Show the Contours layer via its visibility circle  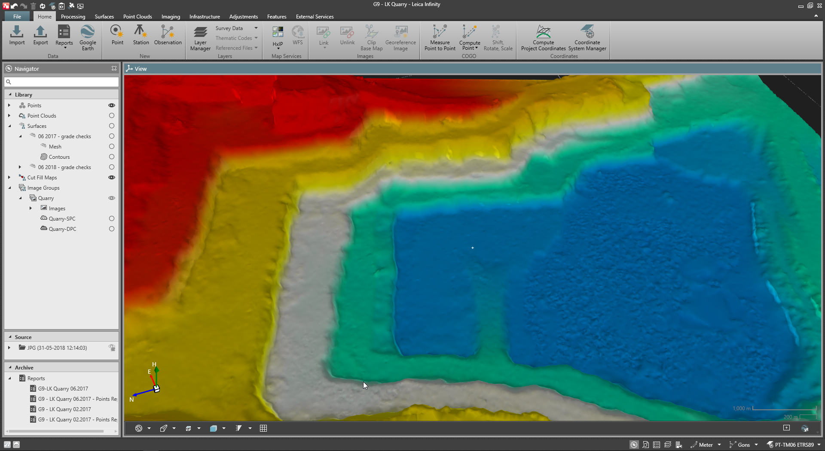112,157
